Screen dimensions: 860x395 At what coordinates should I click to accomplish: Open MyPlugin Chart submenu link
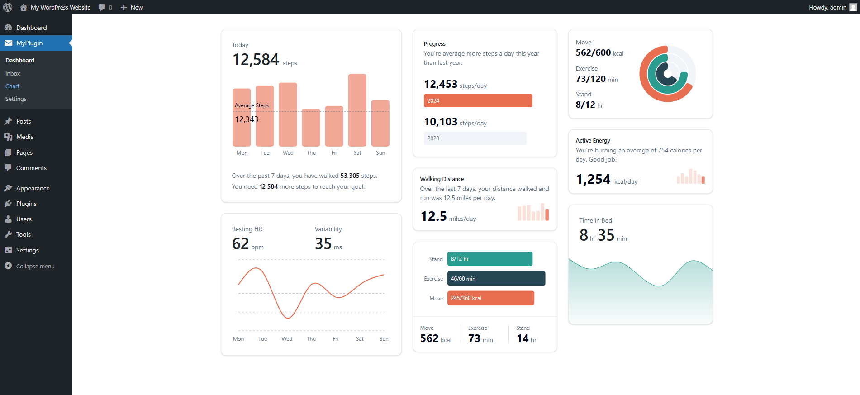click(x=12, y=86)
